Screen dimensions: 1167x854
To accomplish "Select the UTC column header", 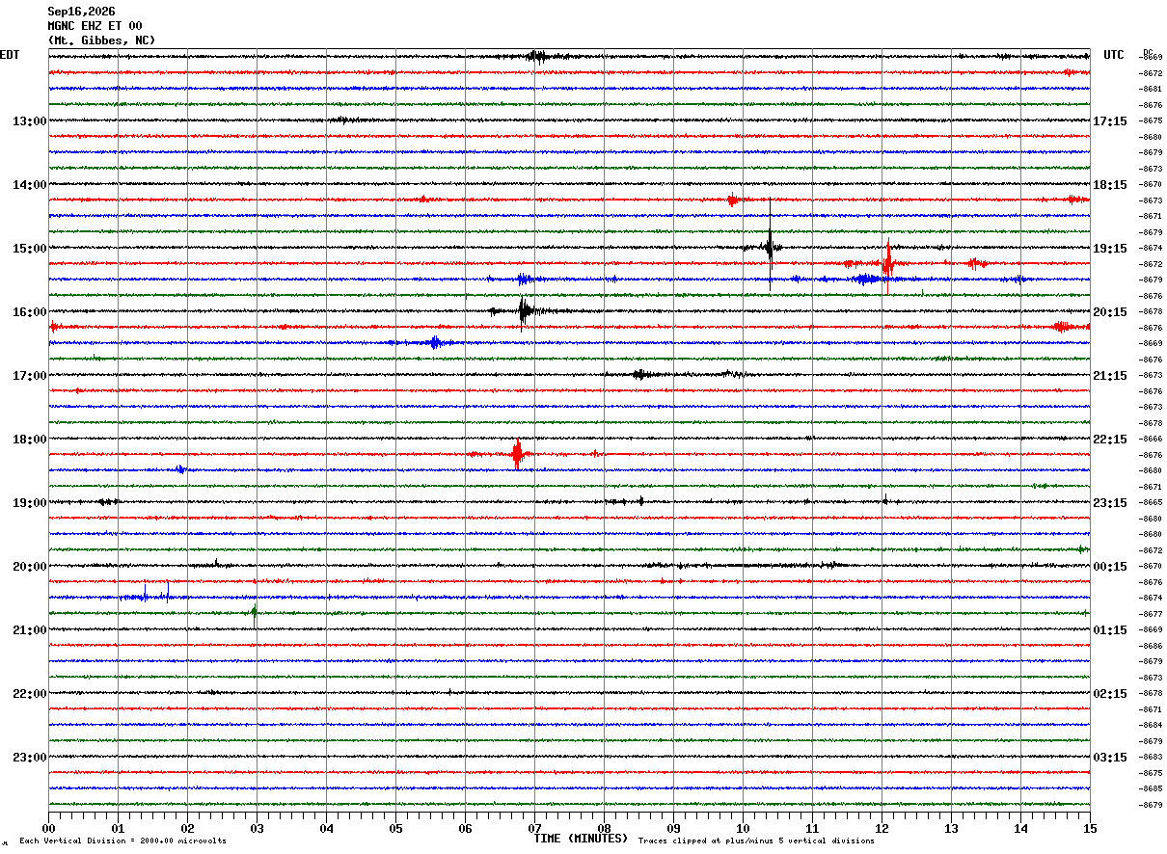I will point(1114,55).
